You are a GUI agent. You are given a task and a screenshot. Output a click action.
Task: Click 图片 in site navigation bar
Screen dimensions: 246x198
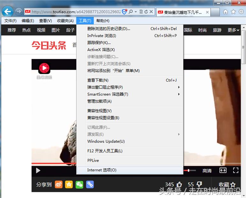[56, 30]
